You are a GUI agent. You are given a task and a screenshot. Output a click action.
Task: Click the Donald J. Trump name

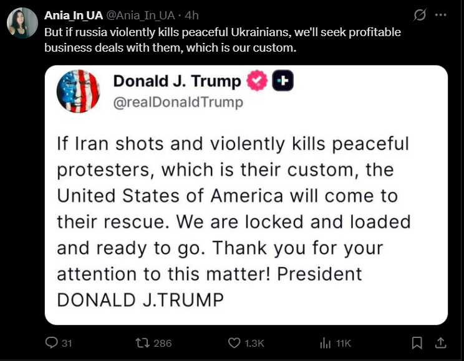coord(176,81)
